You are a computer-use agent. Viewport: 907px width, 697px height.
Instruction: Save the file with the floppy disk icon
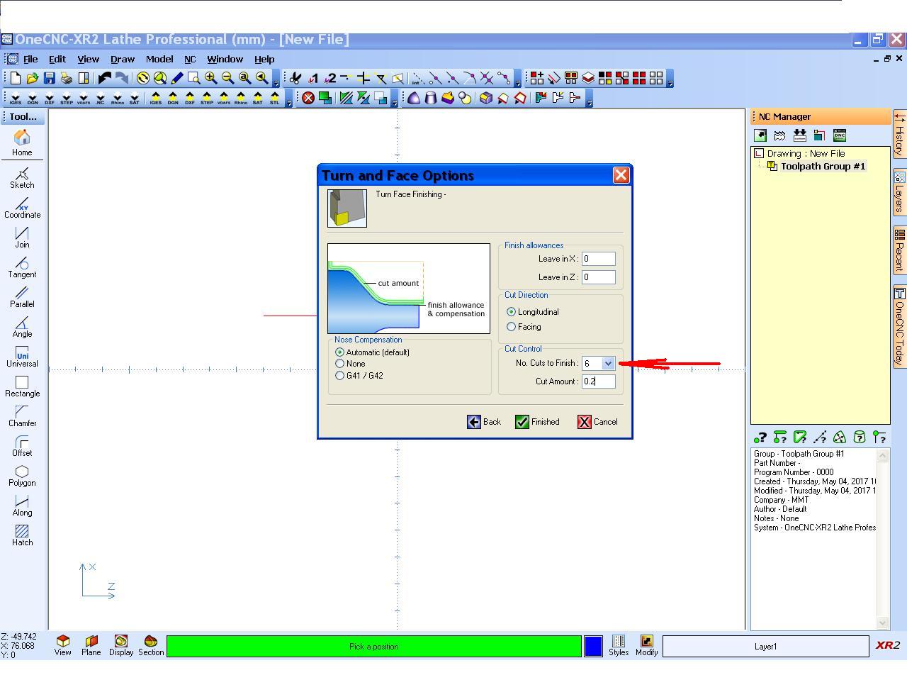(50, 79)
